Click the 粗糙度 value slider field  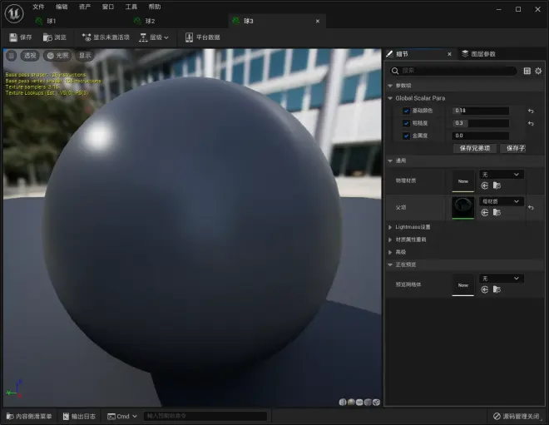point(480,123)
